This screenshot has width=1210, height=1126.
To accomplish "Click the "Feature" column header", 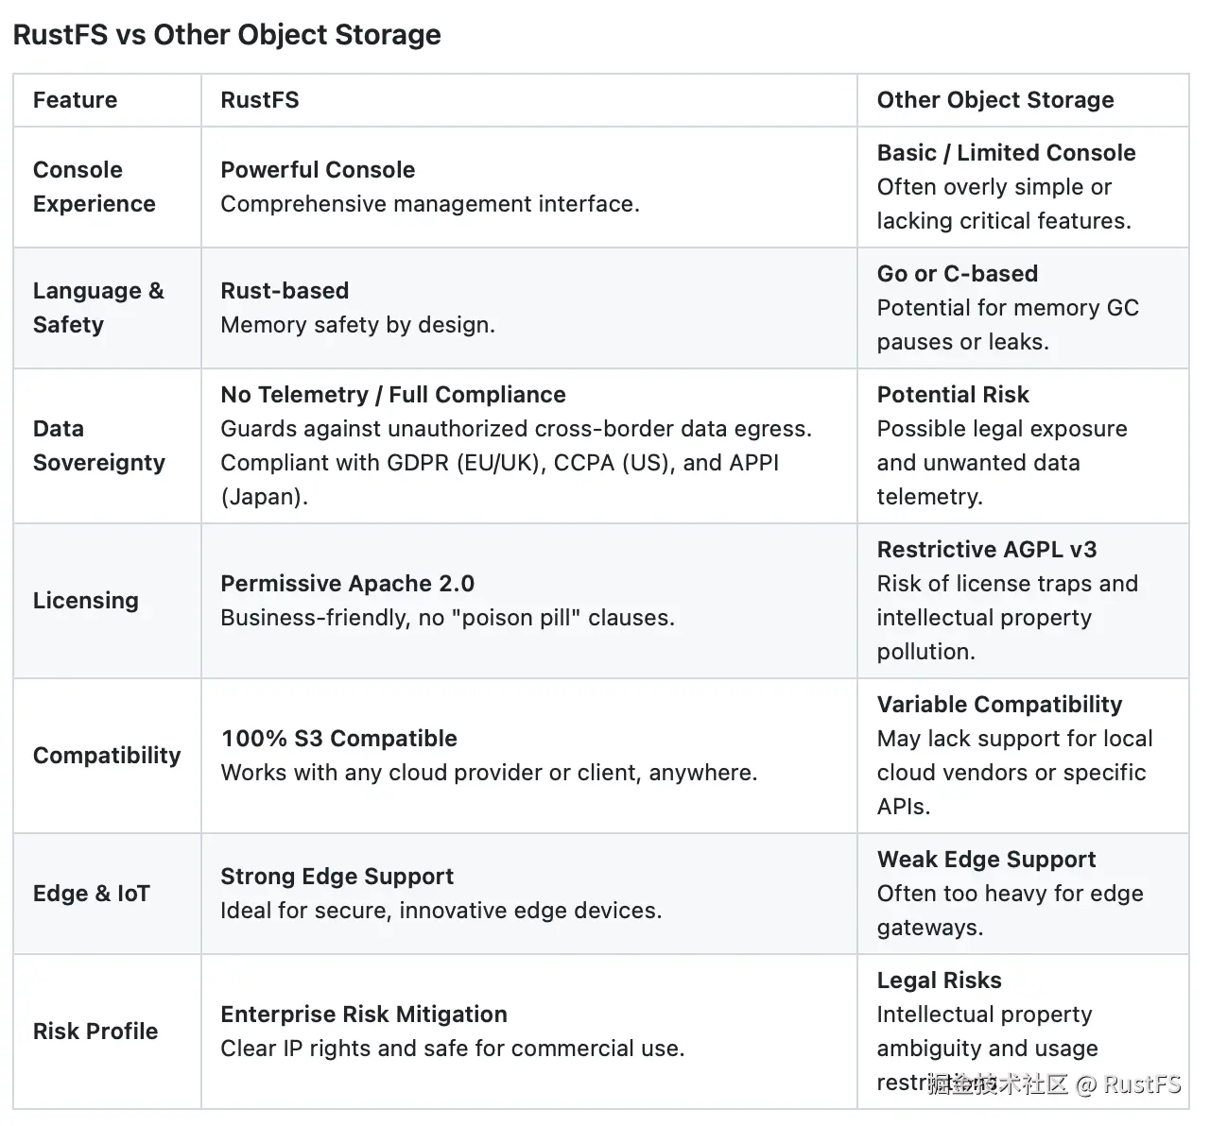I will 75,100.
